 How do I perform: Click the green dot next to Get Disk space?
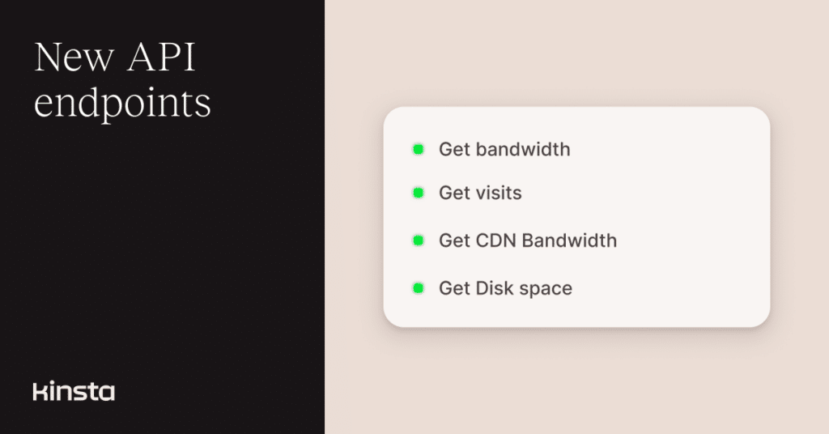[418, 287]
